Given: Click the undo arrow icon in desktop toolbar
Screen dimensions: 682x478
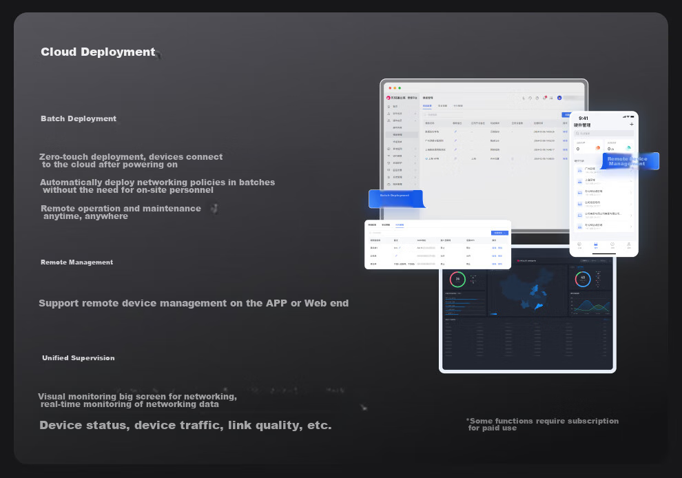Looking at the screenshot, I should [x=530, y=98].
